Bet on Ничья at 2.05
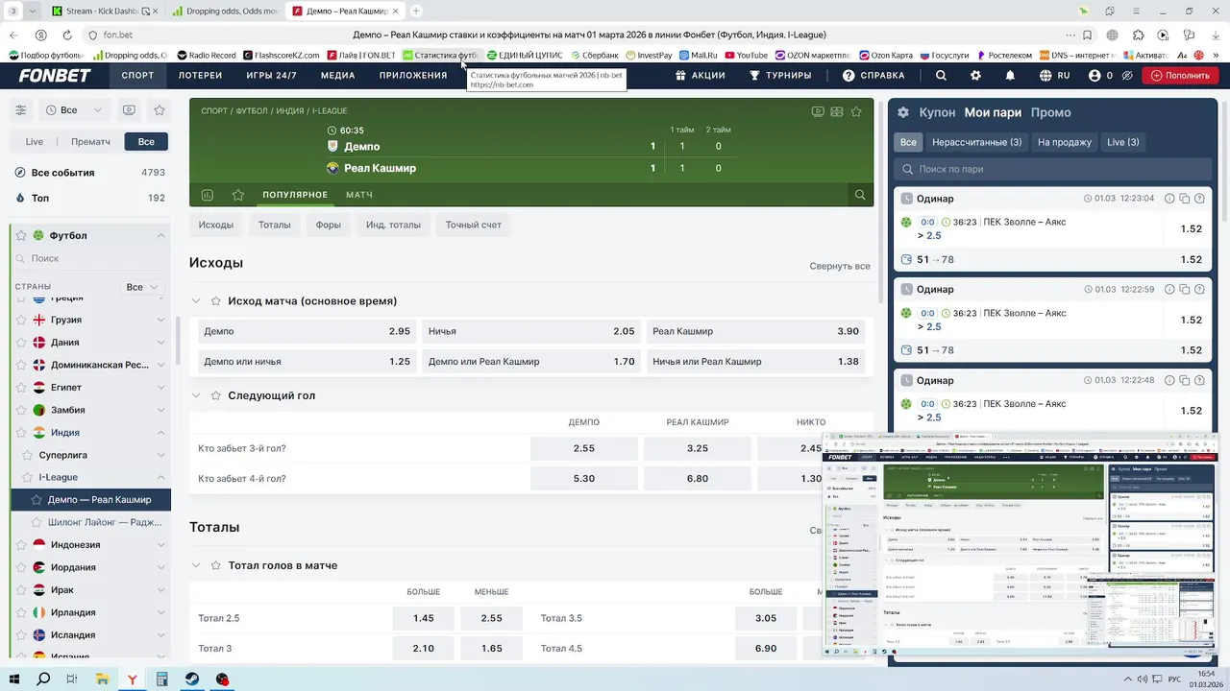The height and width of the screenshot is (691, 1230). pos(531,331)
